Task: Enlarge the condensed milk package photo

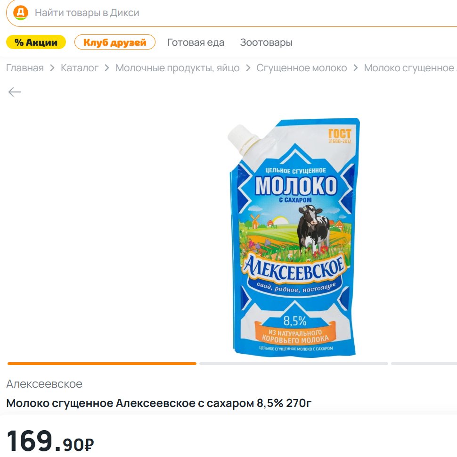Action: (x=294, y=236)
